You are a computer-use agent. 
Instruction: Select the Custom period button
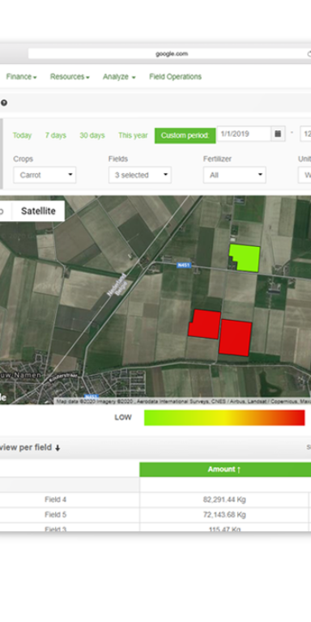coord(185,136)
